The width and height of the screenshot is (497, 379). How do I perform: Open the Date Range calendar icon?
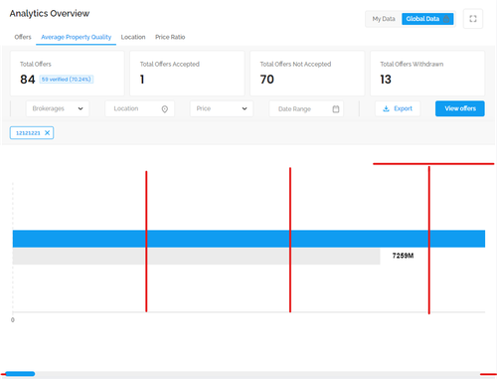tap(336, 108)
